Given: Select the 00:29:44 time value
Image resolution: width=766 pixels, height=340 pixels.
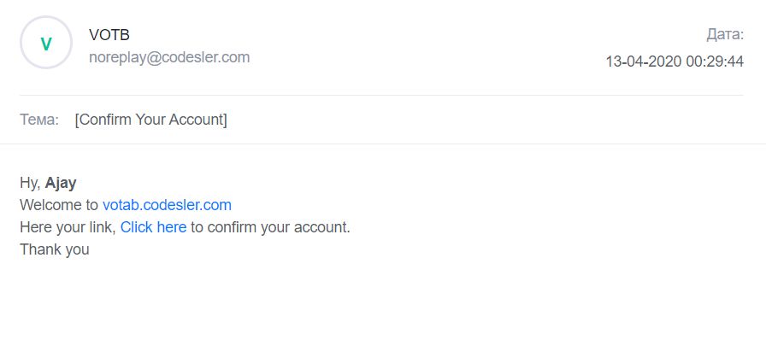Looking at the screenshot, I should click(715, 62).
